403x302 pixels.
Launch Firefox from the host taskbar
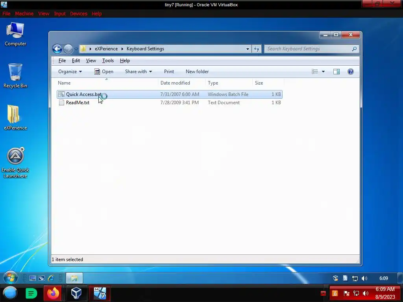click(x=53, y=293)
